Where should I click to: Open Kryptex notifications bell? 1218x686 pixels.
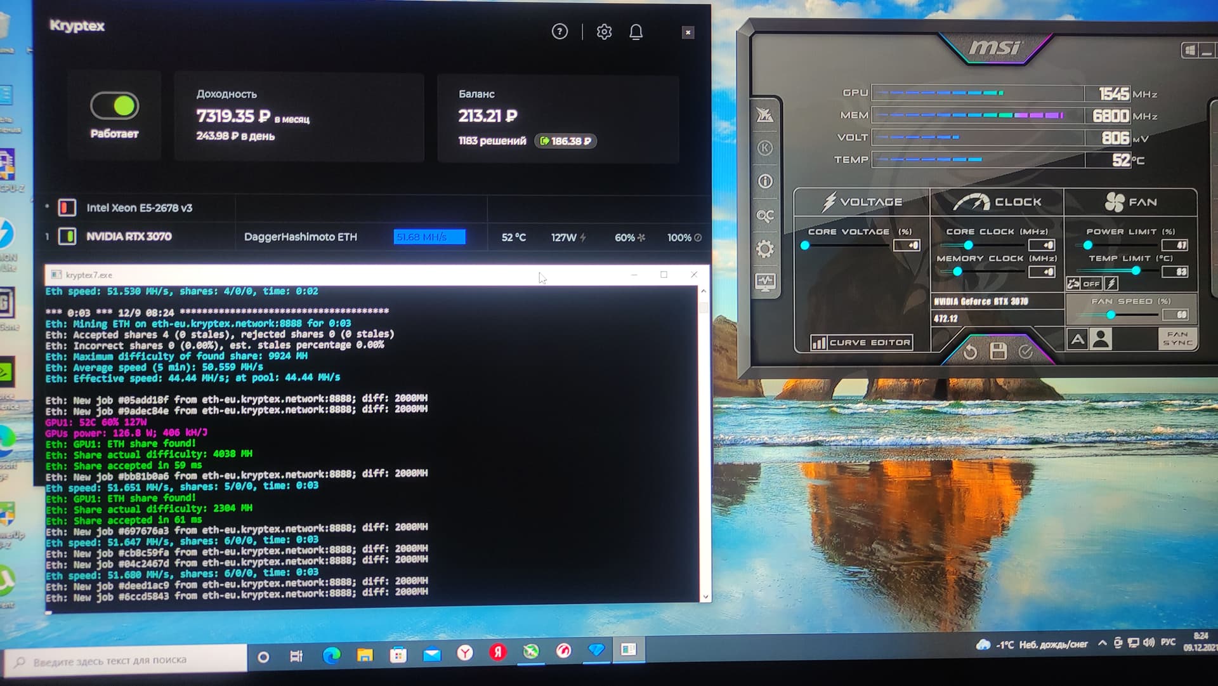click(x=636, y=32)
